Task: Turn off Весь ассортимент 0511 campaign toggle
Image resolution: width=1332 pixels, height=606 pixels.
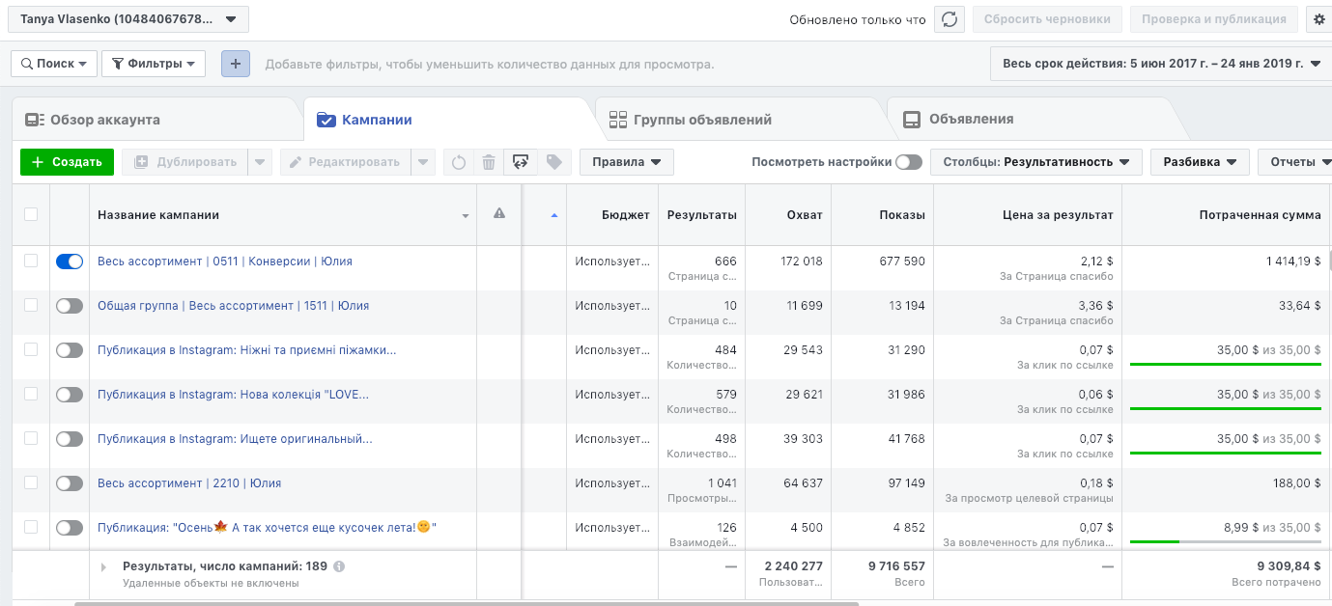Action: [x=70, y=262]
